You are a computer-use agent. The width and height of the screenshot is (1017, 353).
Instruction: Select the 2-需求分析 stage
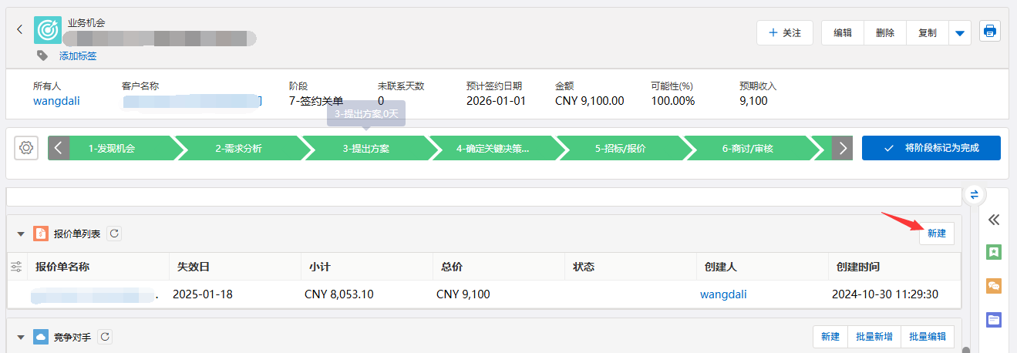238,148
